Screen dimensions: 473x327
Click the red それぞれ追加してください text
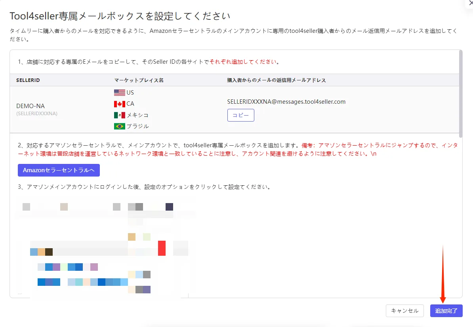[x=243, y=62]
